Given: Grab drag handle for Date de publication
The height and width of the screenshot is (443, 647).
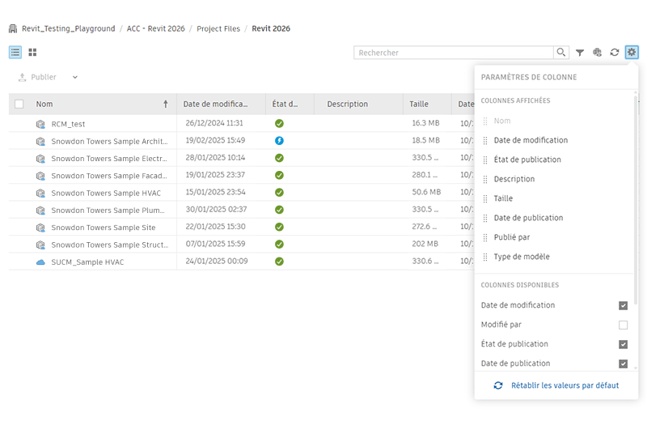Looking at the screenshot, I should coord(485,218).
